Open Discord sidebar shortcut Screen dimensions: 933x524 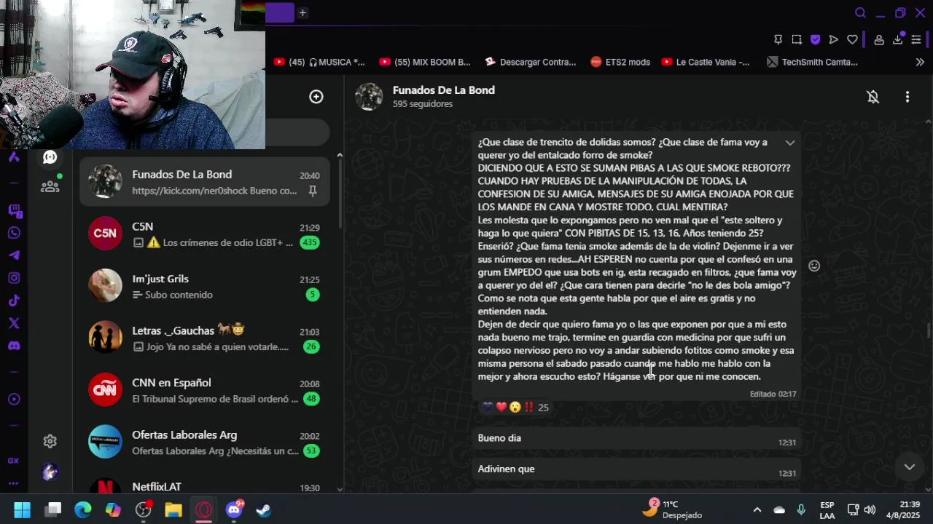14,346
